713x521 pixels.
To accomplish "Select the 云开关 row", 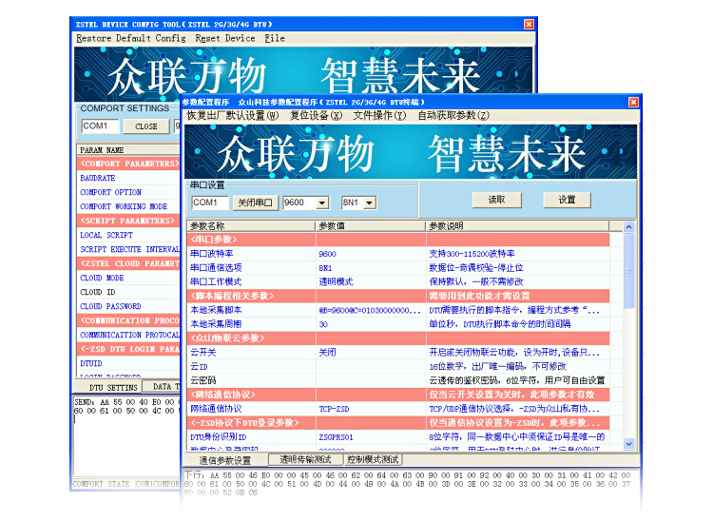I will (398, 353).
